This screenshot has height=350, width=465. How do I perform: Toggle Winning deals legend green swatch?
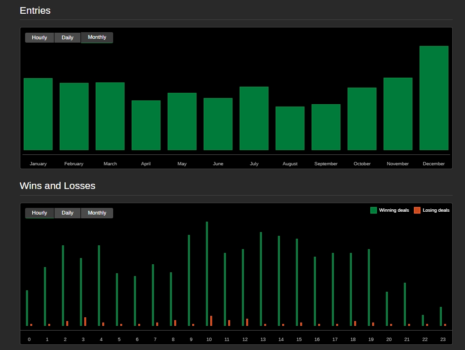[x=374, y=210]
